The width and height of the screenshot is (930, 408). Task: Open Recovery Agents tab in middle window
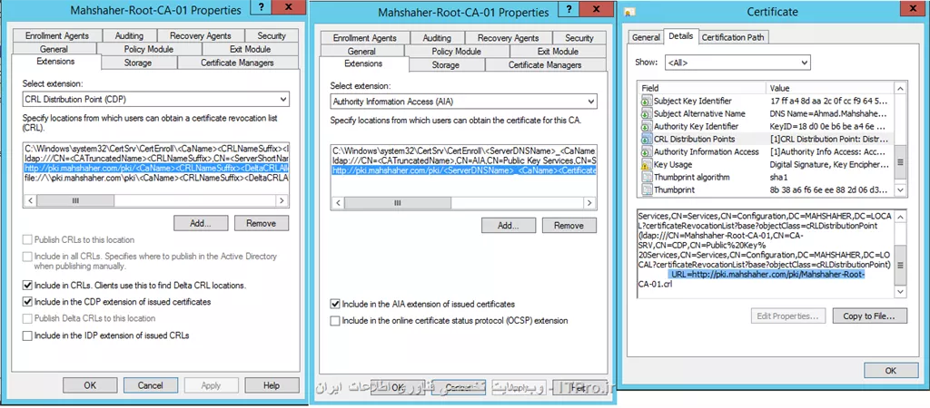pyautogui.click(x=508, y=38)
